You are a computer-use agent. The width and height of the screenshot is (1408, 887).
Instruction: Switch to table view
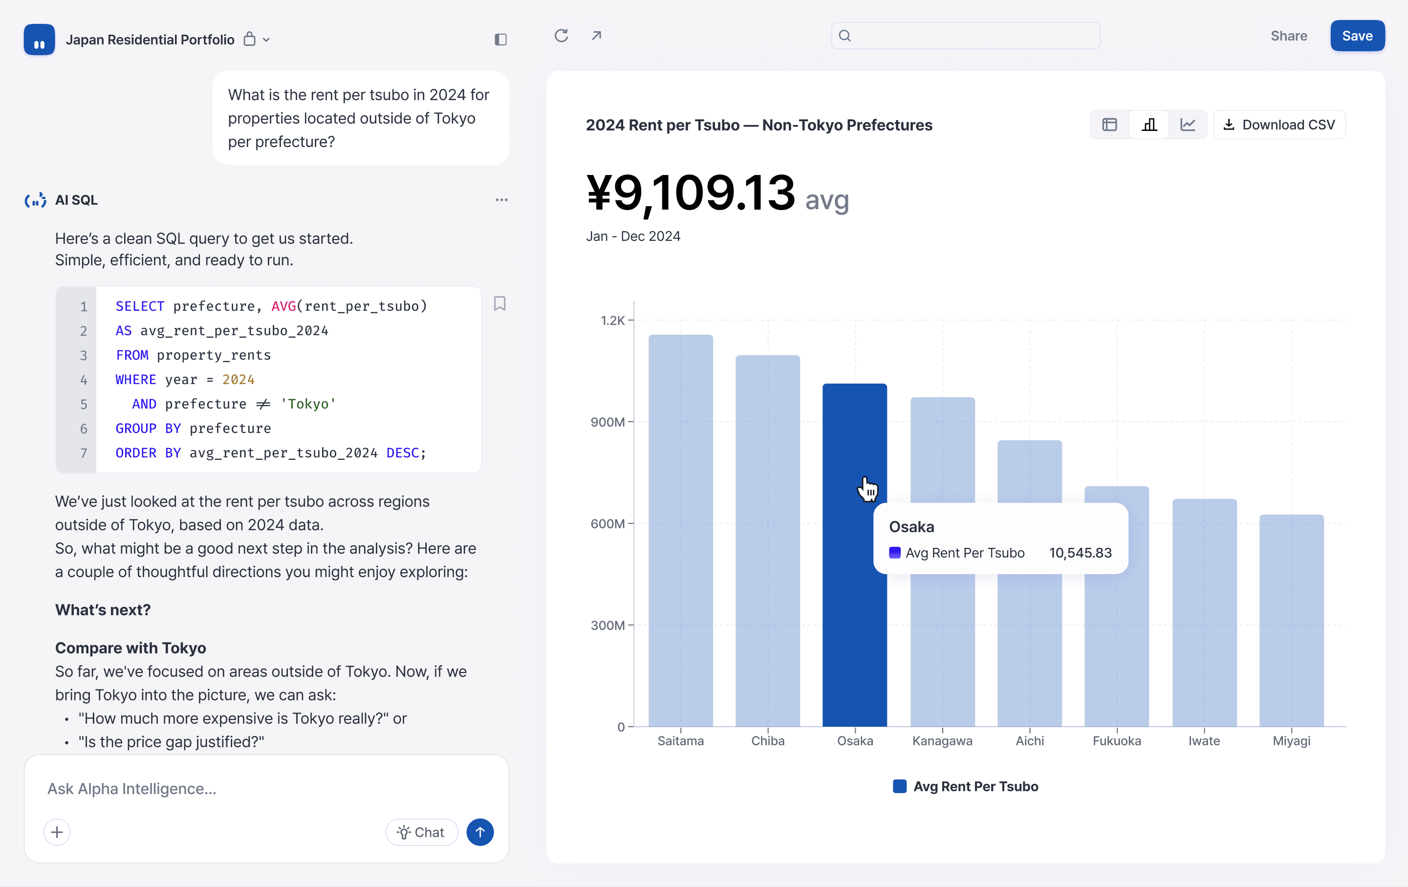[1109, 125]
